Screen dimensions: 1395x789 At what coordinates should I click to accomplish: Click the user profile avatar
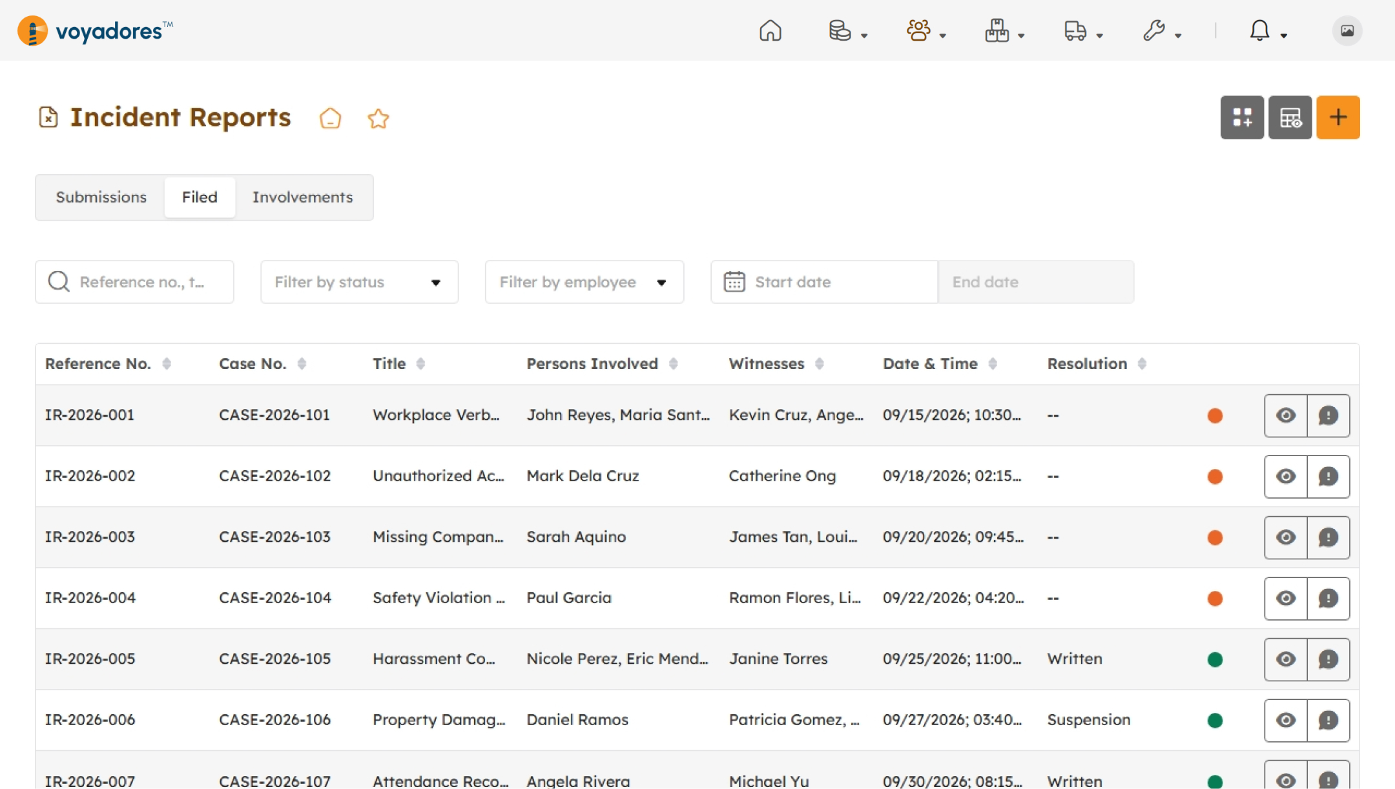(x=1347, y=30)
